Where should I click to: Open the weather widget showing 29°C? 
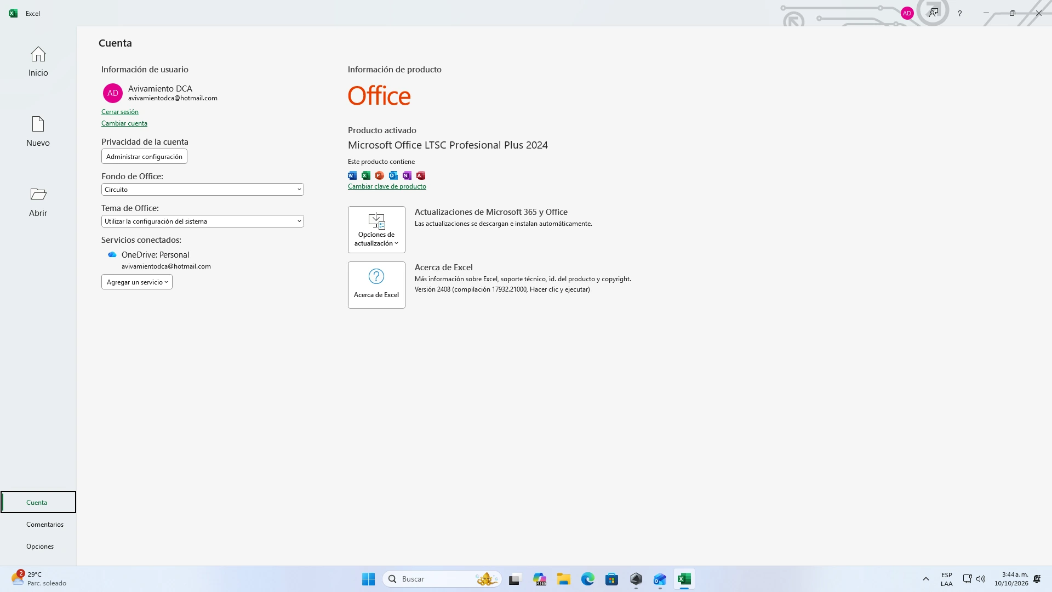[x=38, y=579]
